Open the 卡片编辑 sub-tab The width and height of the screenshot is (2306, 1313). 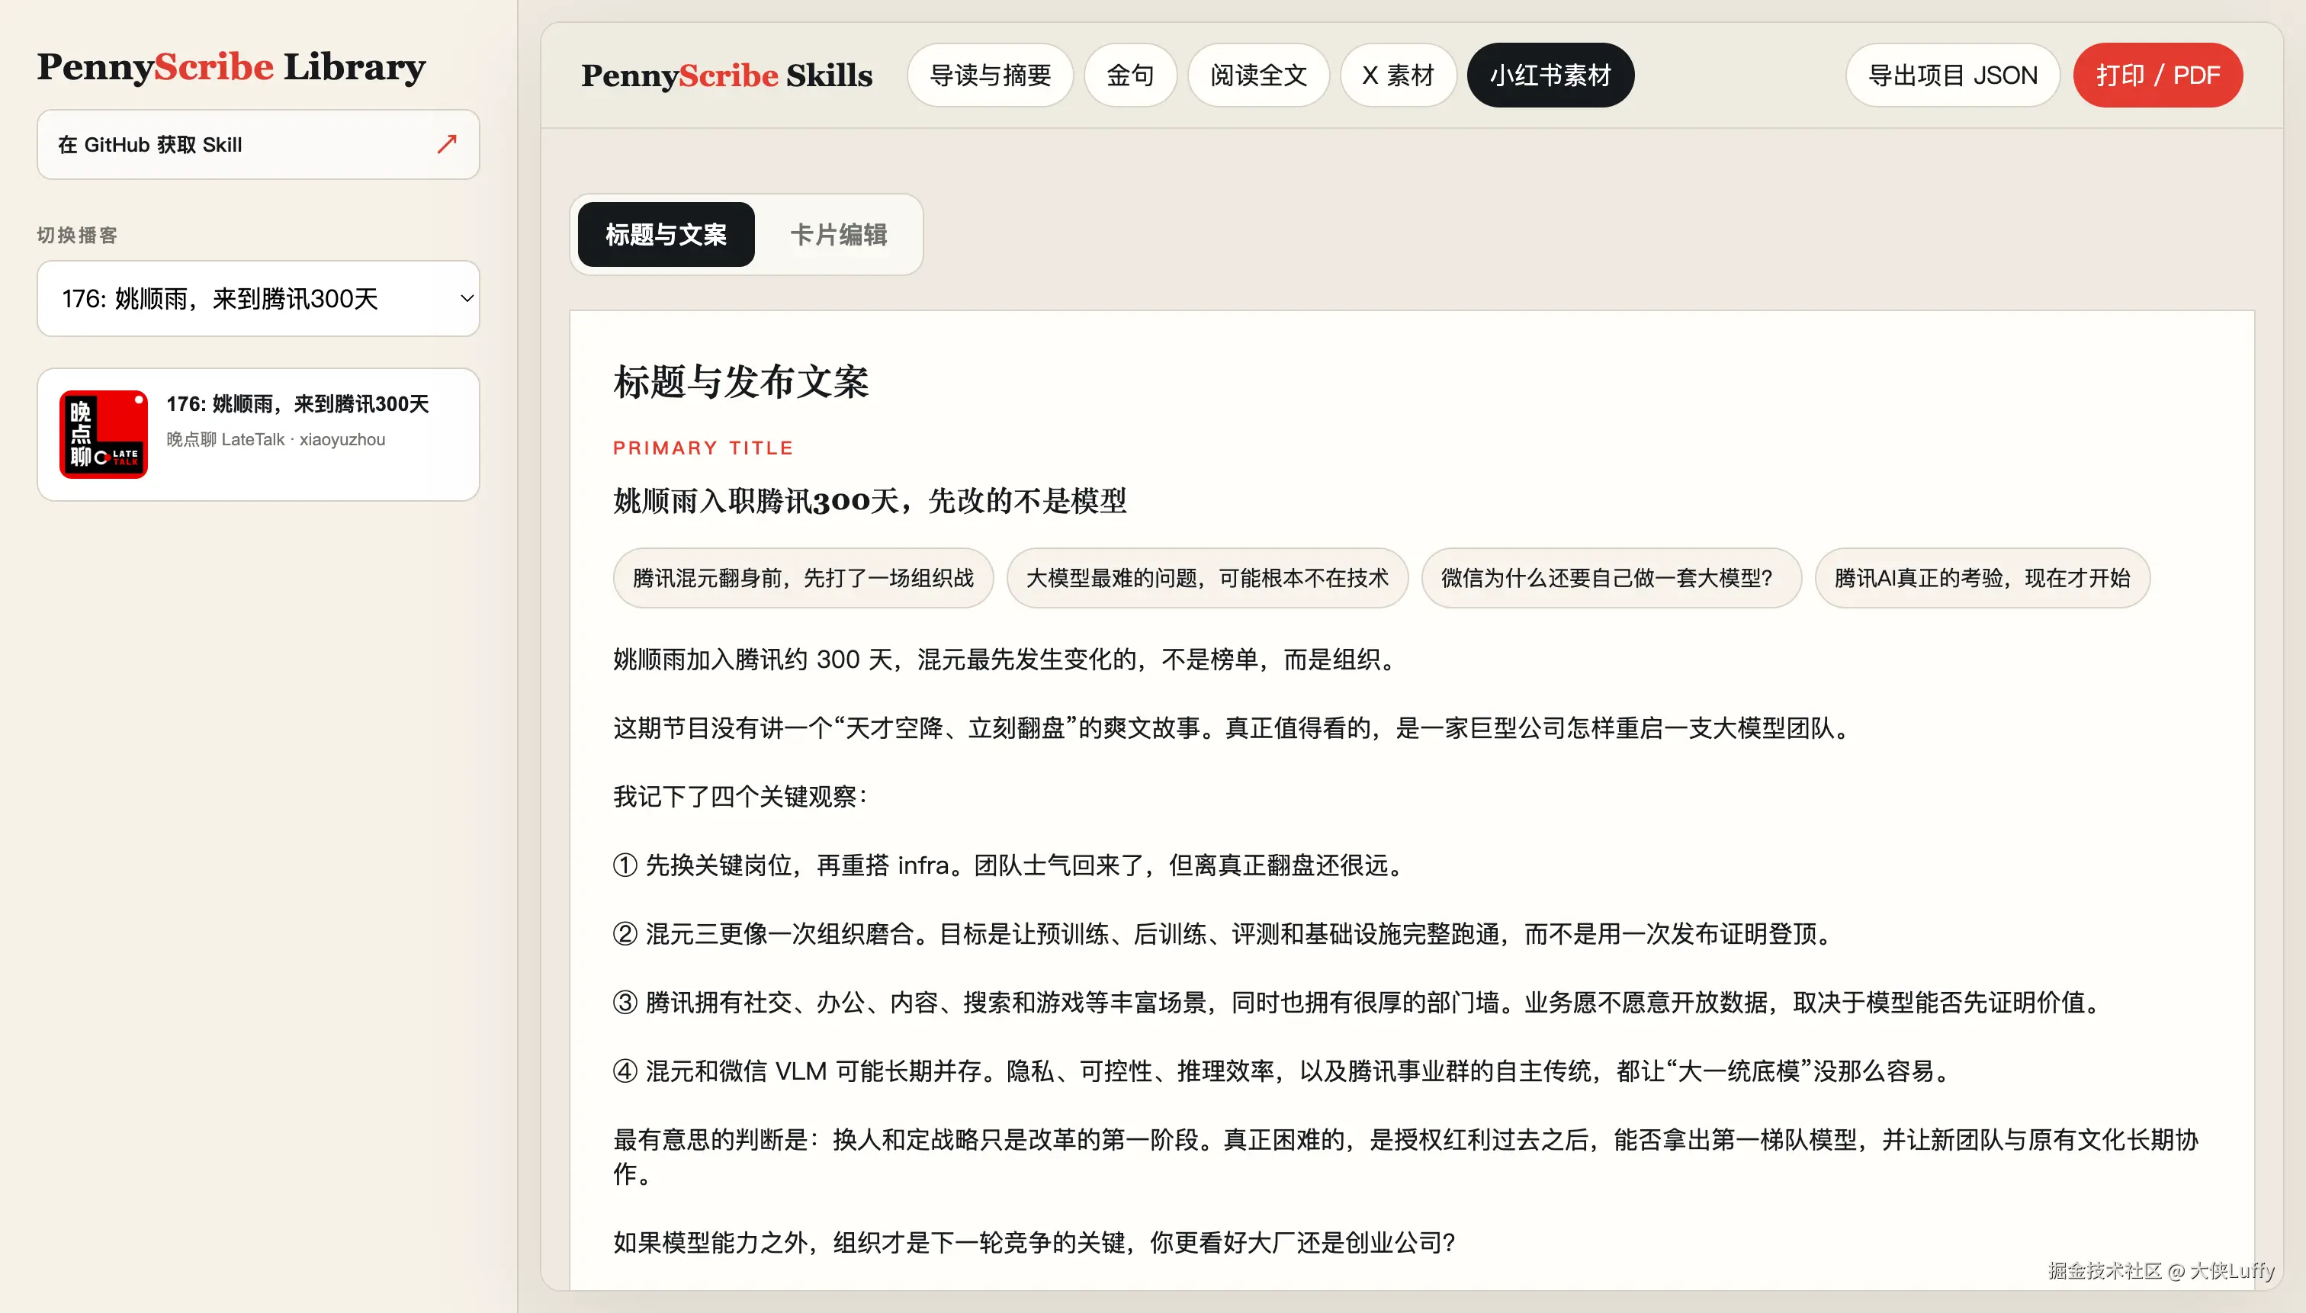(839, 235)
